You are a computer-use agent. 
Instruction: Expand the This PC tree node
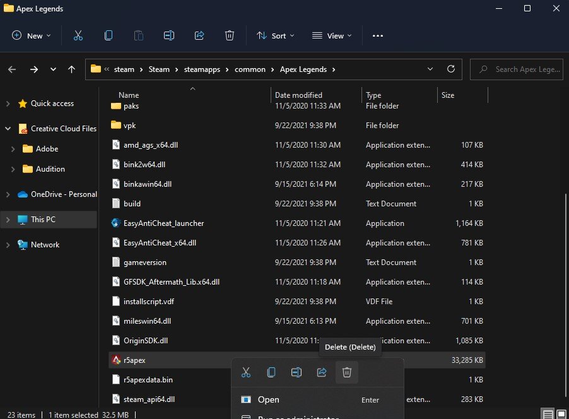click(8, 220)
